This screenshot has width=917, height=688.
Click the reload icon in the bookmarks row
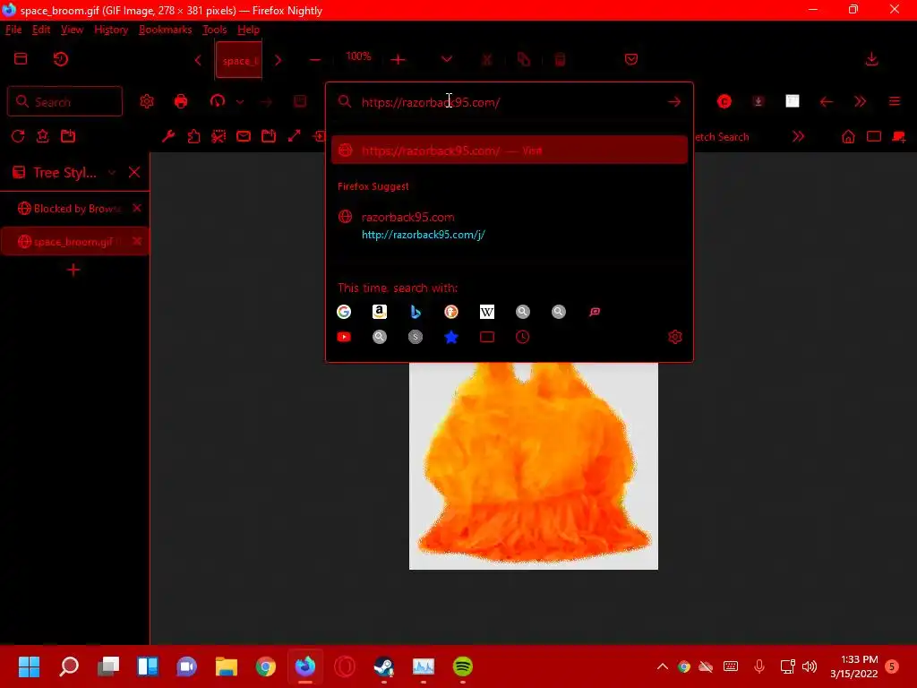click(18, 136)
